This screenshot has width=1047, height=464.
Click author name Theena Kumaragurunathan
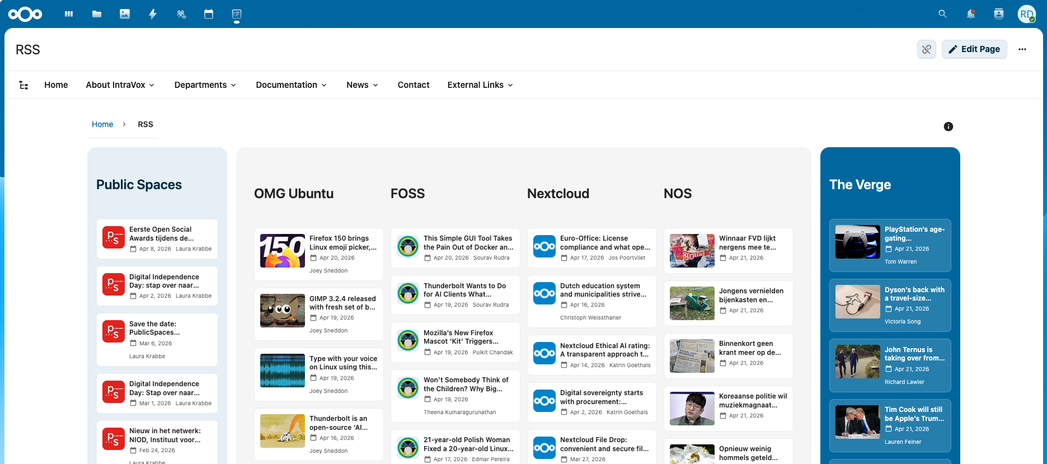coord(459,413)
